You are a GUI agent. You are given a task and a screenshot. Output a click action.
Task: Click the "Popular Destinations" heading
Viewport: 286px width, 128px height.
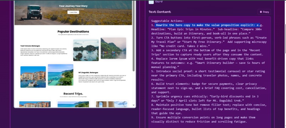(73, 31)
